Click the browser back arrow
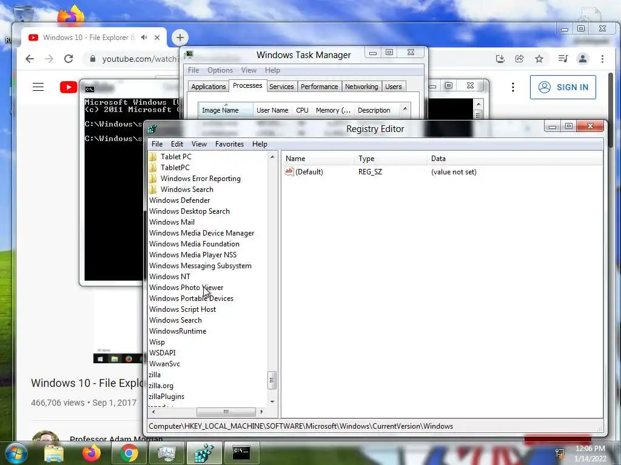The height and width of the screenshot is (465, 621). (30, 59)
